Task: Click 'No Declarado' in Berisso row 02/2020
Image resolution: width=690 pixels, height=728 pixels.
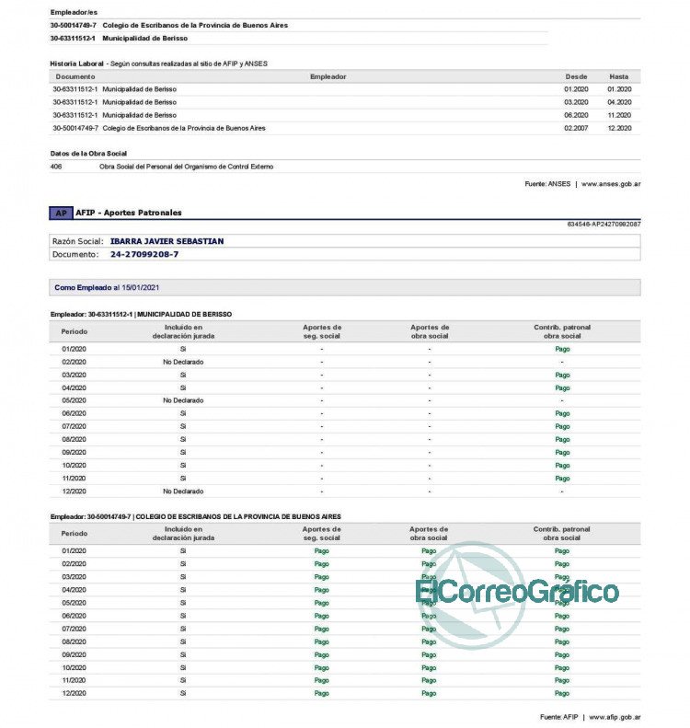Action: [183, 362]
